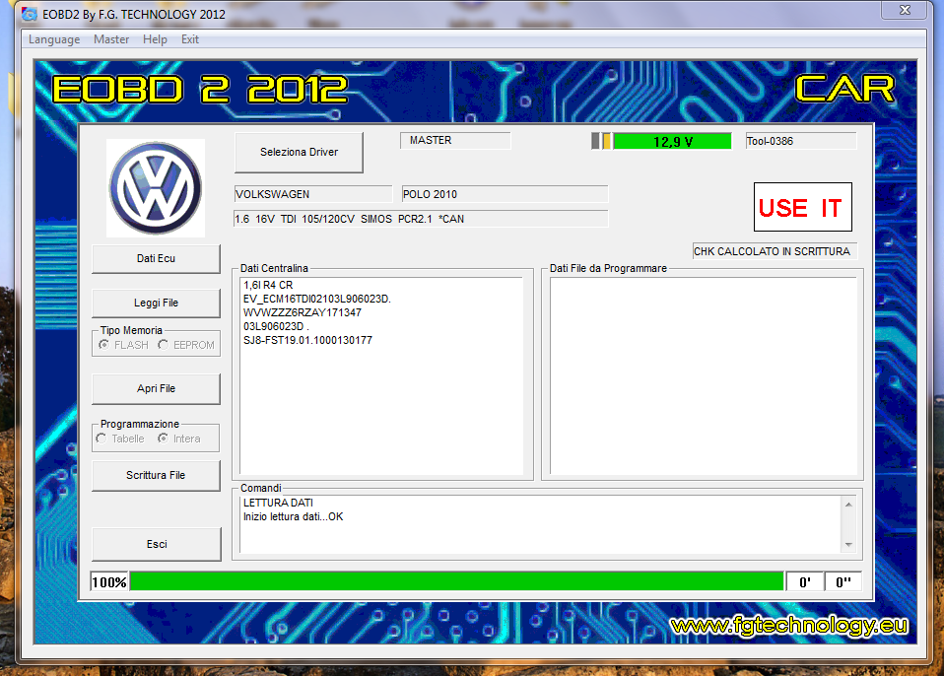
Task: Click the green 100% progress bar
Action: 457,582
